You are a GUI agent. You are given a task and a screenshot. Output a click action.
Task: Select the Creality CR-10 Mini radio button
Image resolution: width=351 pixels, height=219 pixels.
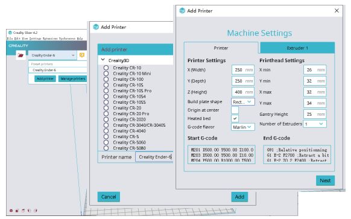click(x=106, y=74)
